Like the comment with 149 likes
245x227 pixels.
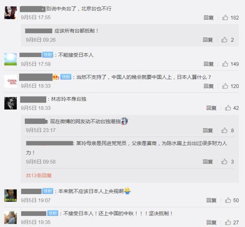(225, 64)
